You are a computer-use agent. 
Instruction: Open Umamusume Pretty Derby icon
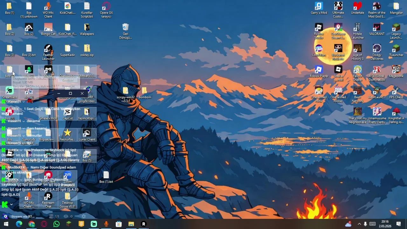tap(377, 115)
